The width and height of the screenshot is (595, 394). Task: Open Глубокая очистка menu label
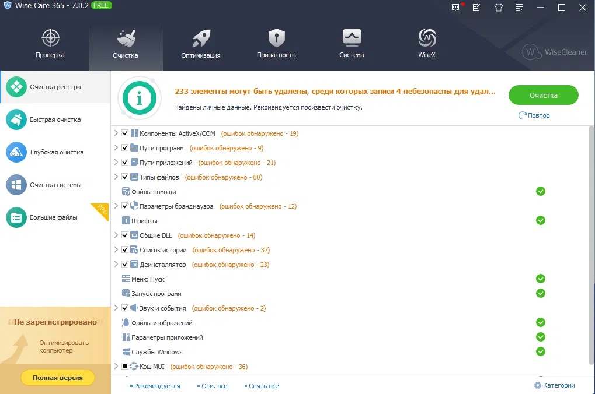tap(57, 152)
